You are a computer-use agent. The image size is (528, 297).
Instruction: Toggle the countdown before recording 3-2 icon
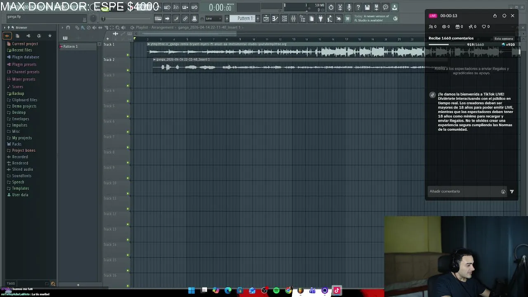(176, 7)
